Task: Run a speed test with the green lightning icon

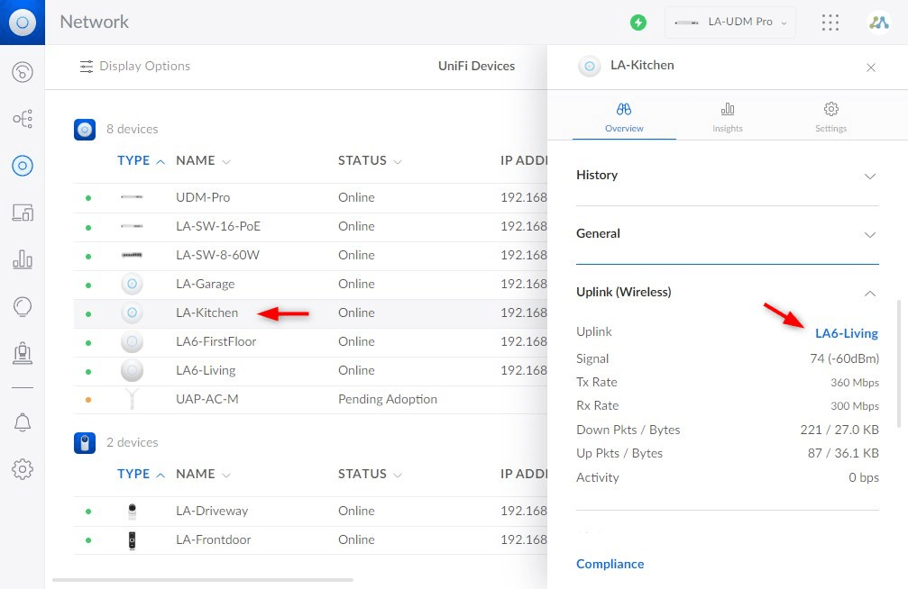Action: pos(638,22)
